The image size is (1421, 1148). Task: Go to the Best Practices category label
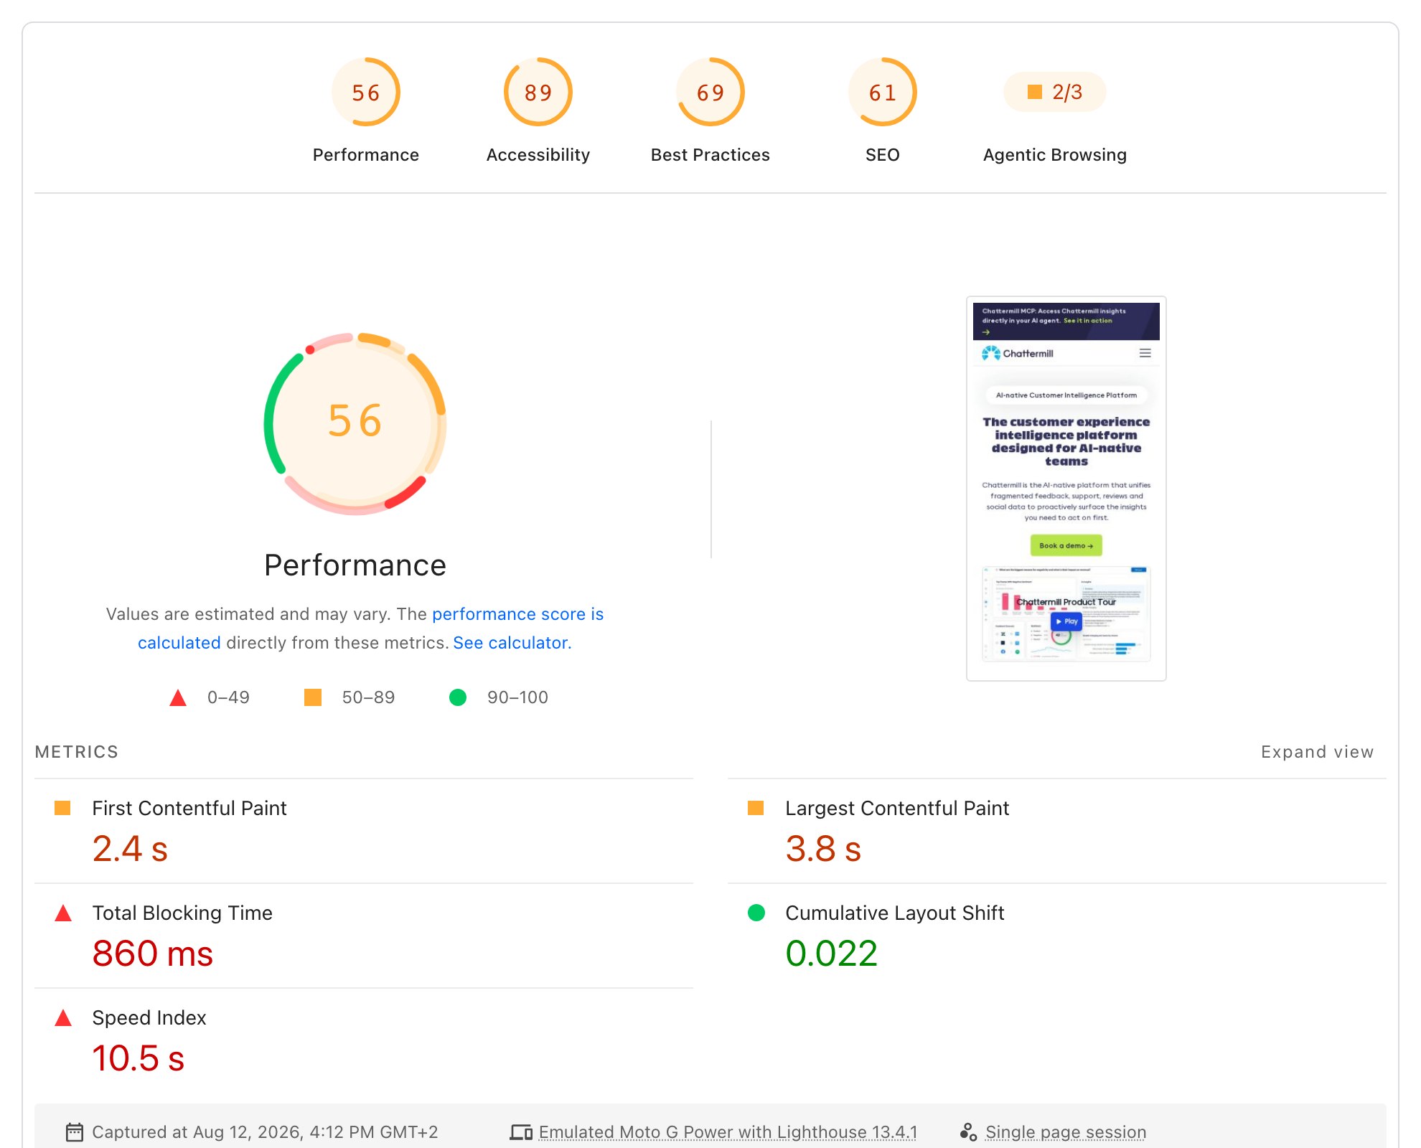710,155
